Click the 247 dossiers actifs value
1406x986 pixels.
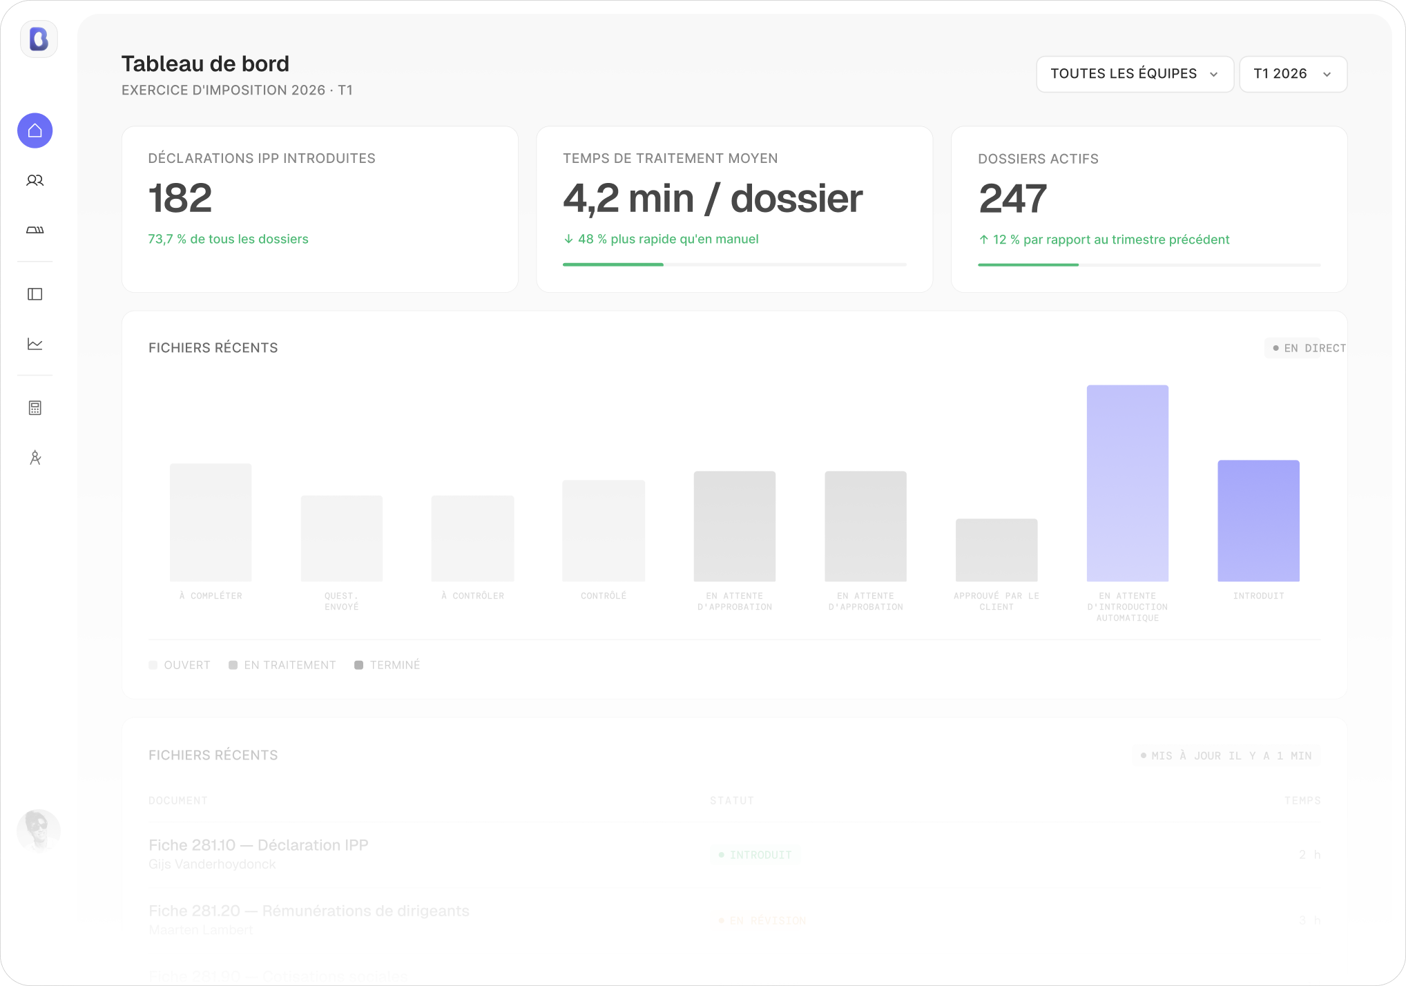click(1012, 198)
